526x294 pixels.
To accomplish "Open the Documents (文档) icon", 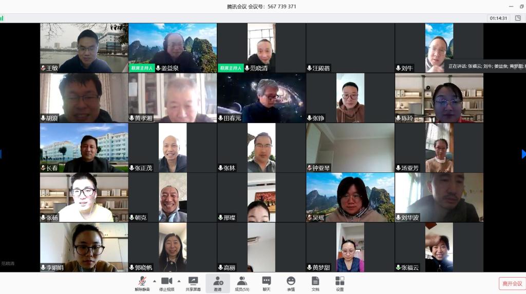I will click(315, 283).
